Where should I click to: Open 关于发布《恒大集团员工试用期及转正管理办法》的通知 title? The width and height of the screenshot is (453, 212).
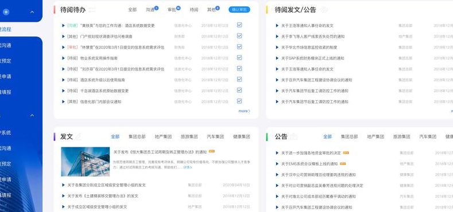coord(160,152)
